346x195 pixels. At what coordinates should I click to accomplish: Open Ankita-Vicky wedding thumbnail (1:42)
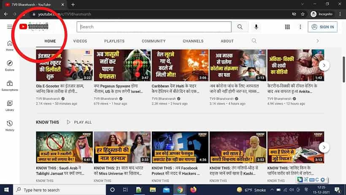pyautogui.click(x=296, y=65)
